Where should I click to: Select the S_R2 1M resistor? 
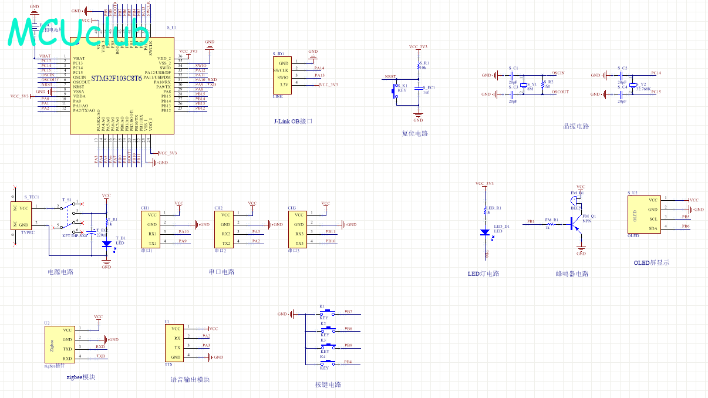click(x=544, y=85)
